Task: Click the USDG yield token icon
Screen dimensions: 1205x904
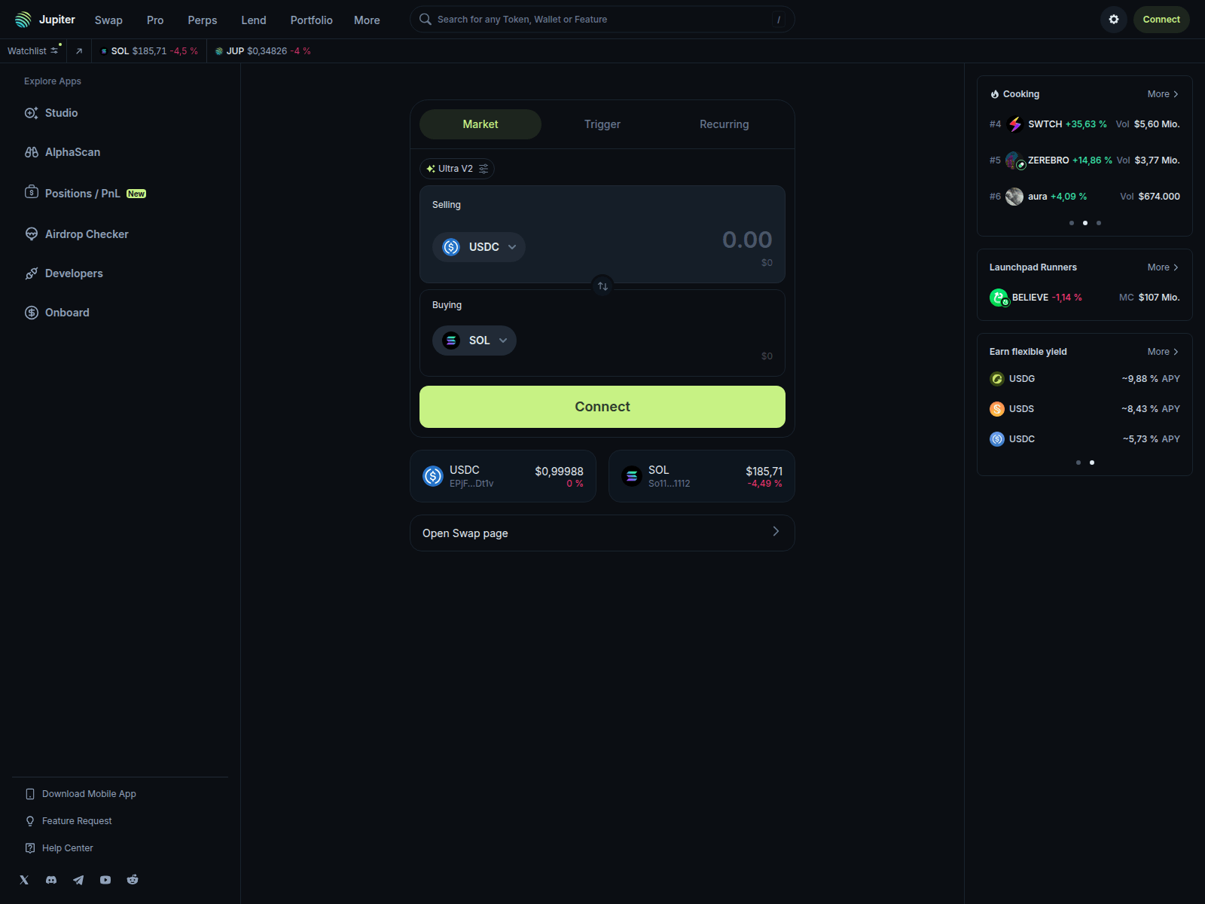Action: click(997, 379)
